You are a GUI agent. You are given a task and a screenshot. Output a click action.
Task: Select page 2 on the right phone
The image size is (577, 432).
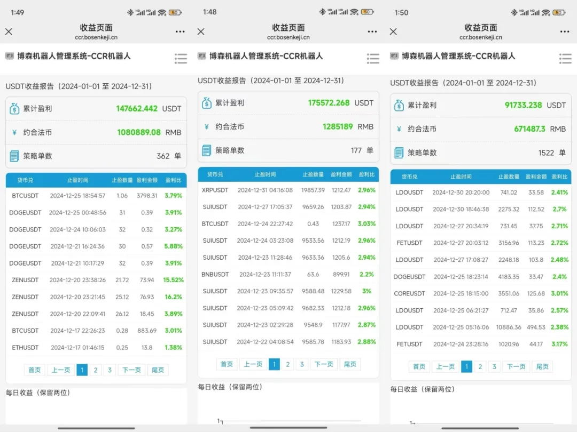coord(480,366)
